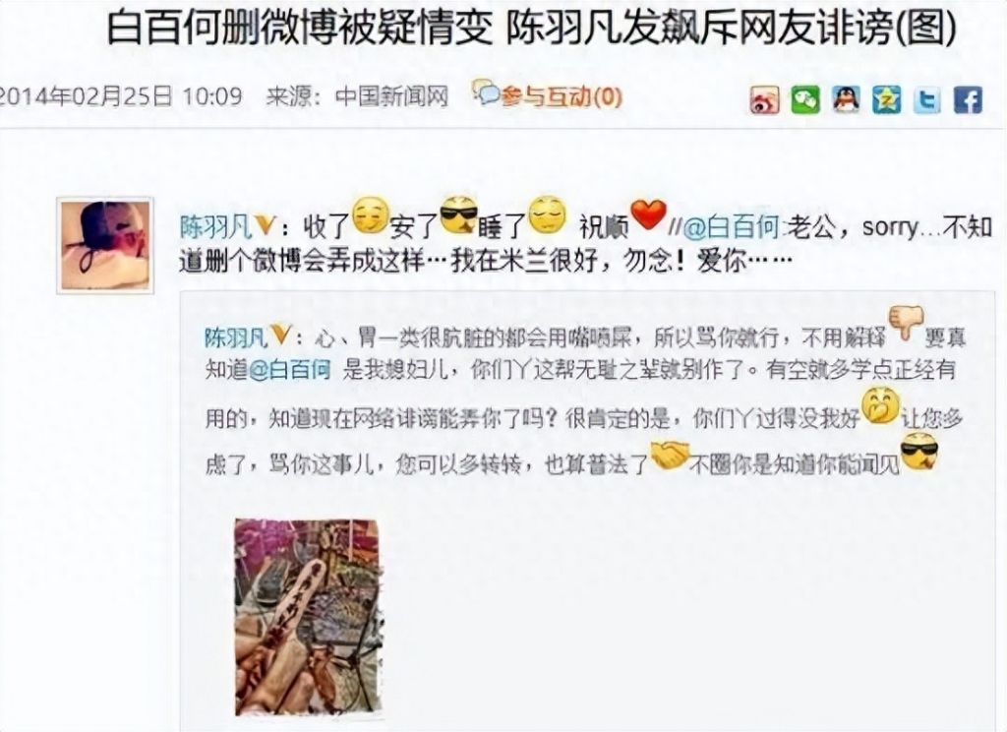Share to Twitter icon
This screenshot has height=732, width=1007.
[x=926, y=100]
